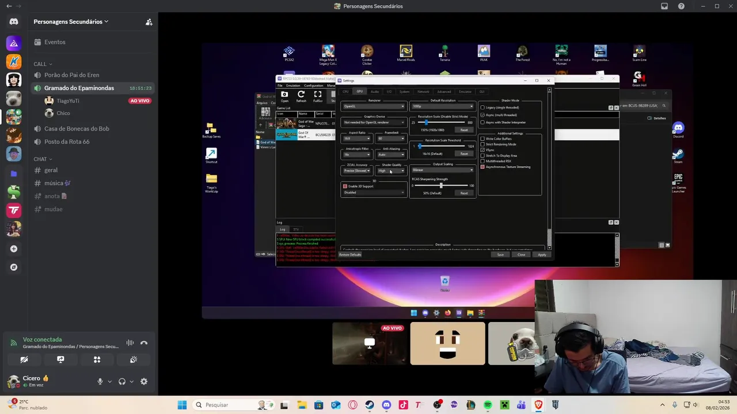Open activities launcher in voice panel

tap(97, 359)
